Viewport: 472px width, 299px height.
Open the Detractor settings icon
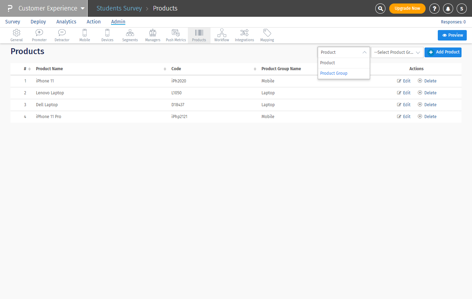62,33
